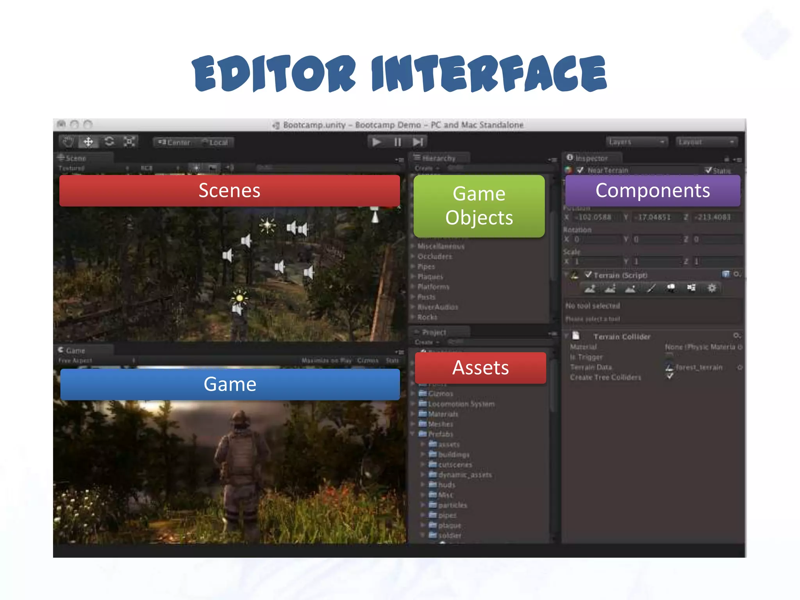Select the Move transform tool
Screen dimensions: 800x600
pos(89,142)
